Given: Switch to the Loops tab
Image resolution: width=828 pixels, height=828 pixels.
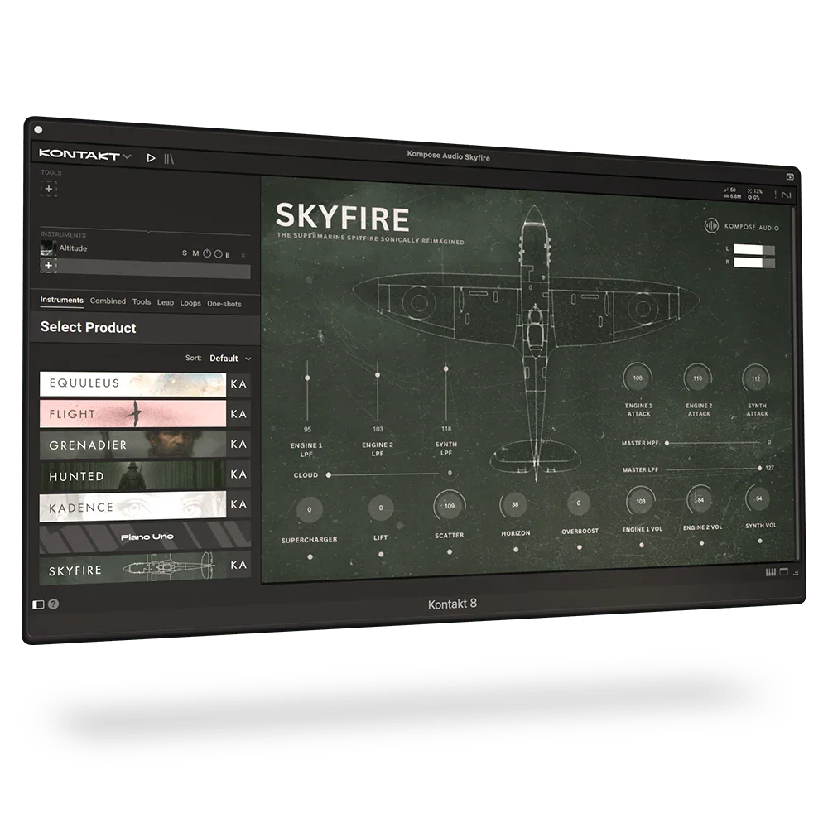Looking at the screenshot, I should click(x=190, y=303).
